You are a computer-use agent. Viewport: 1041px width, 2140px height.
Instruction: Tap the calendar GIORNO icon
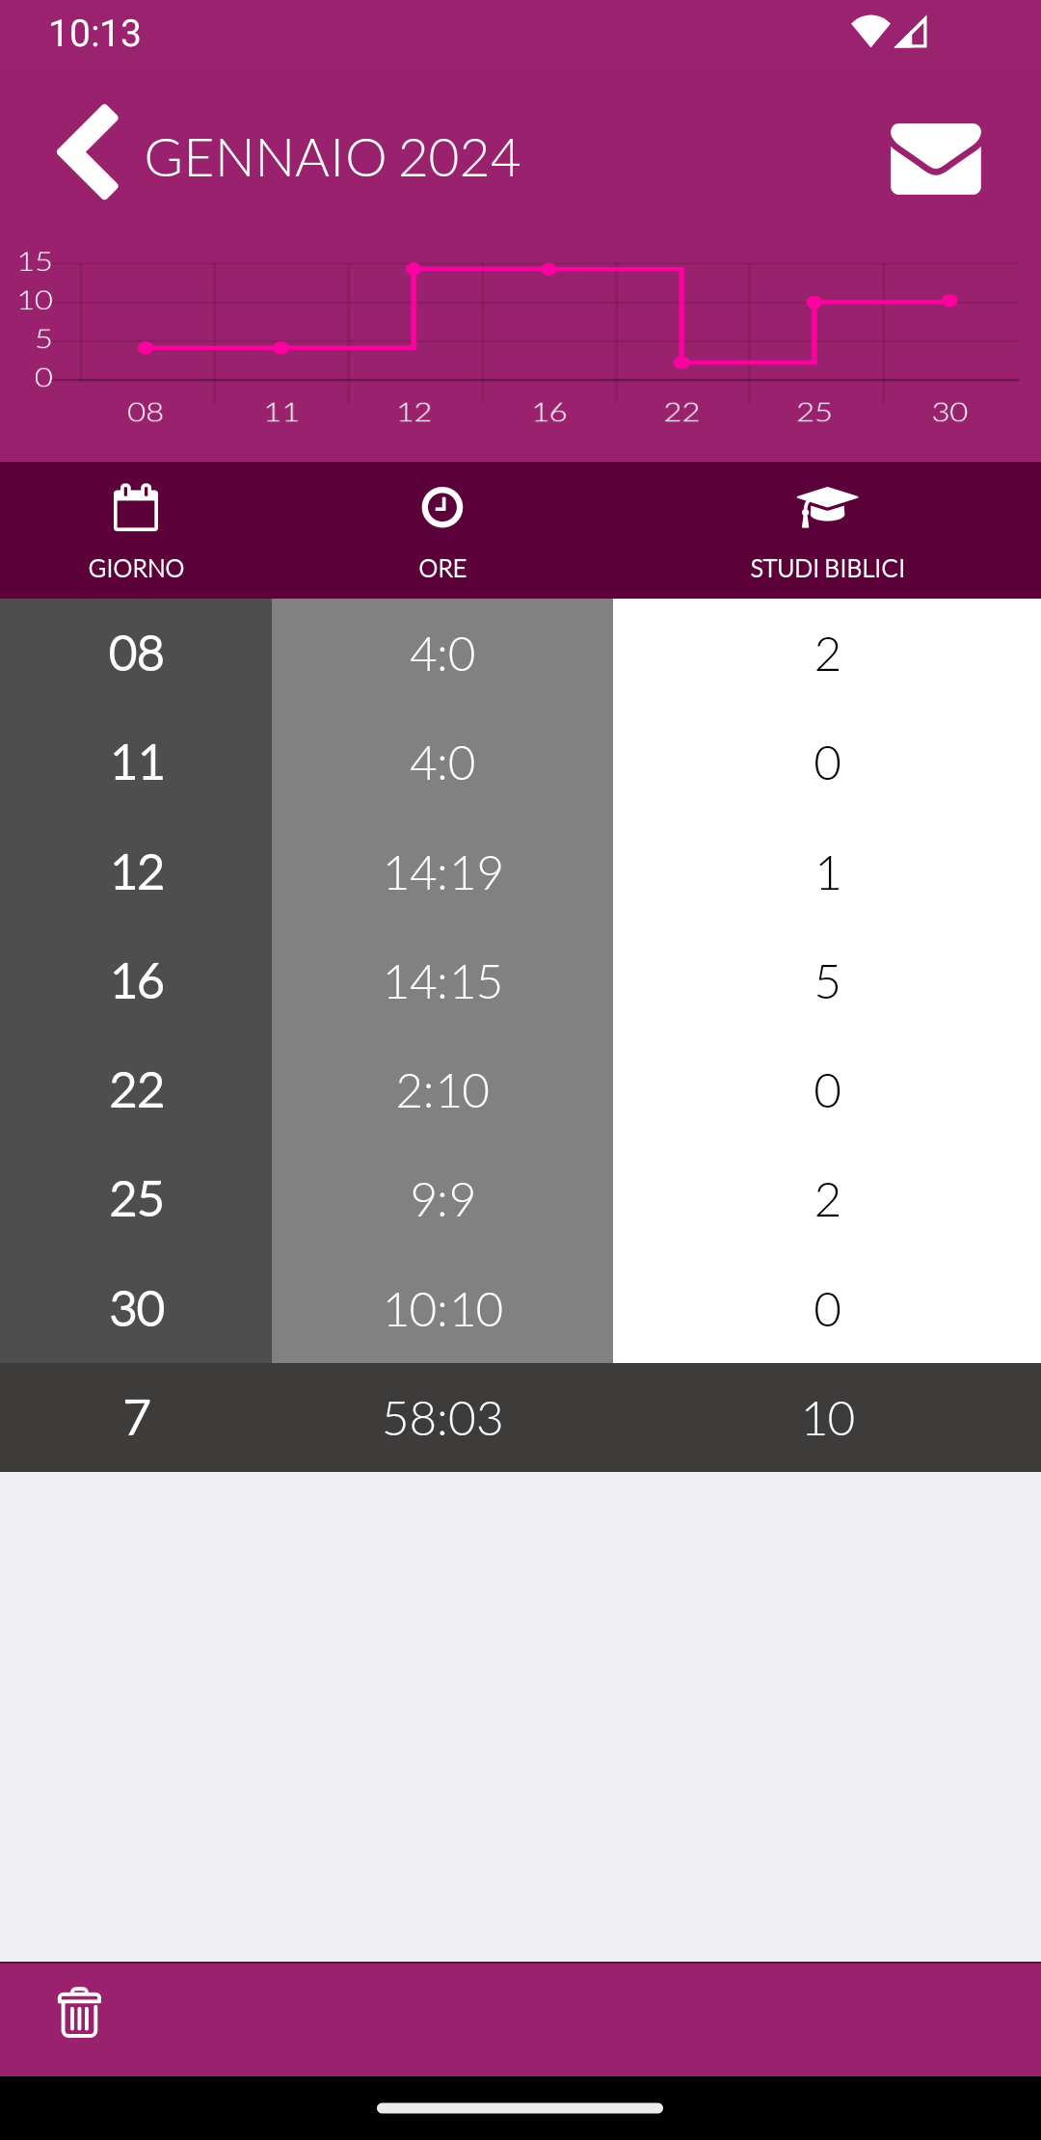point(136,508)
